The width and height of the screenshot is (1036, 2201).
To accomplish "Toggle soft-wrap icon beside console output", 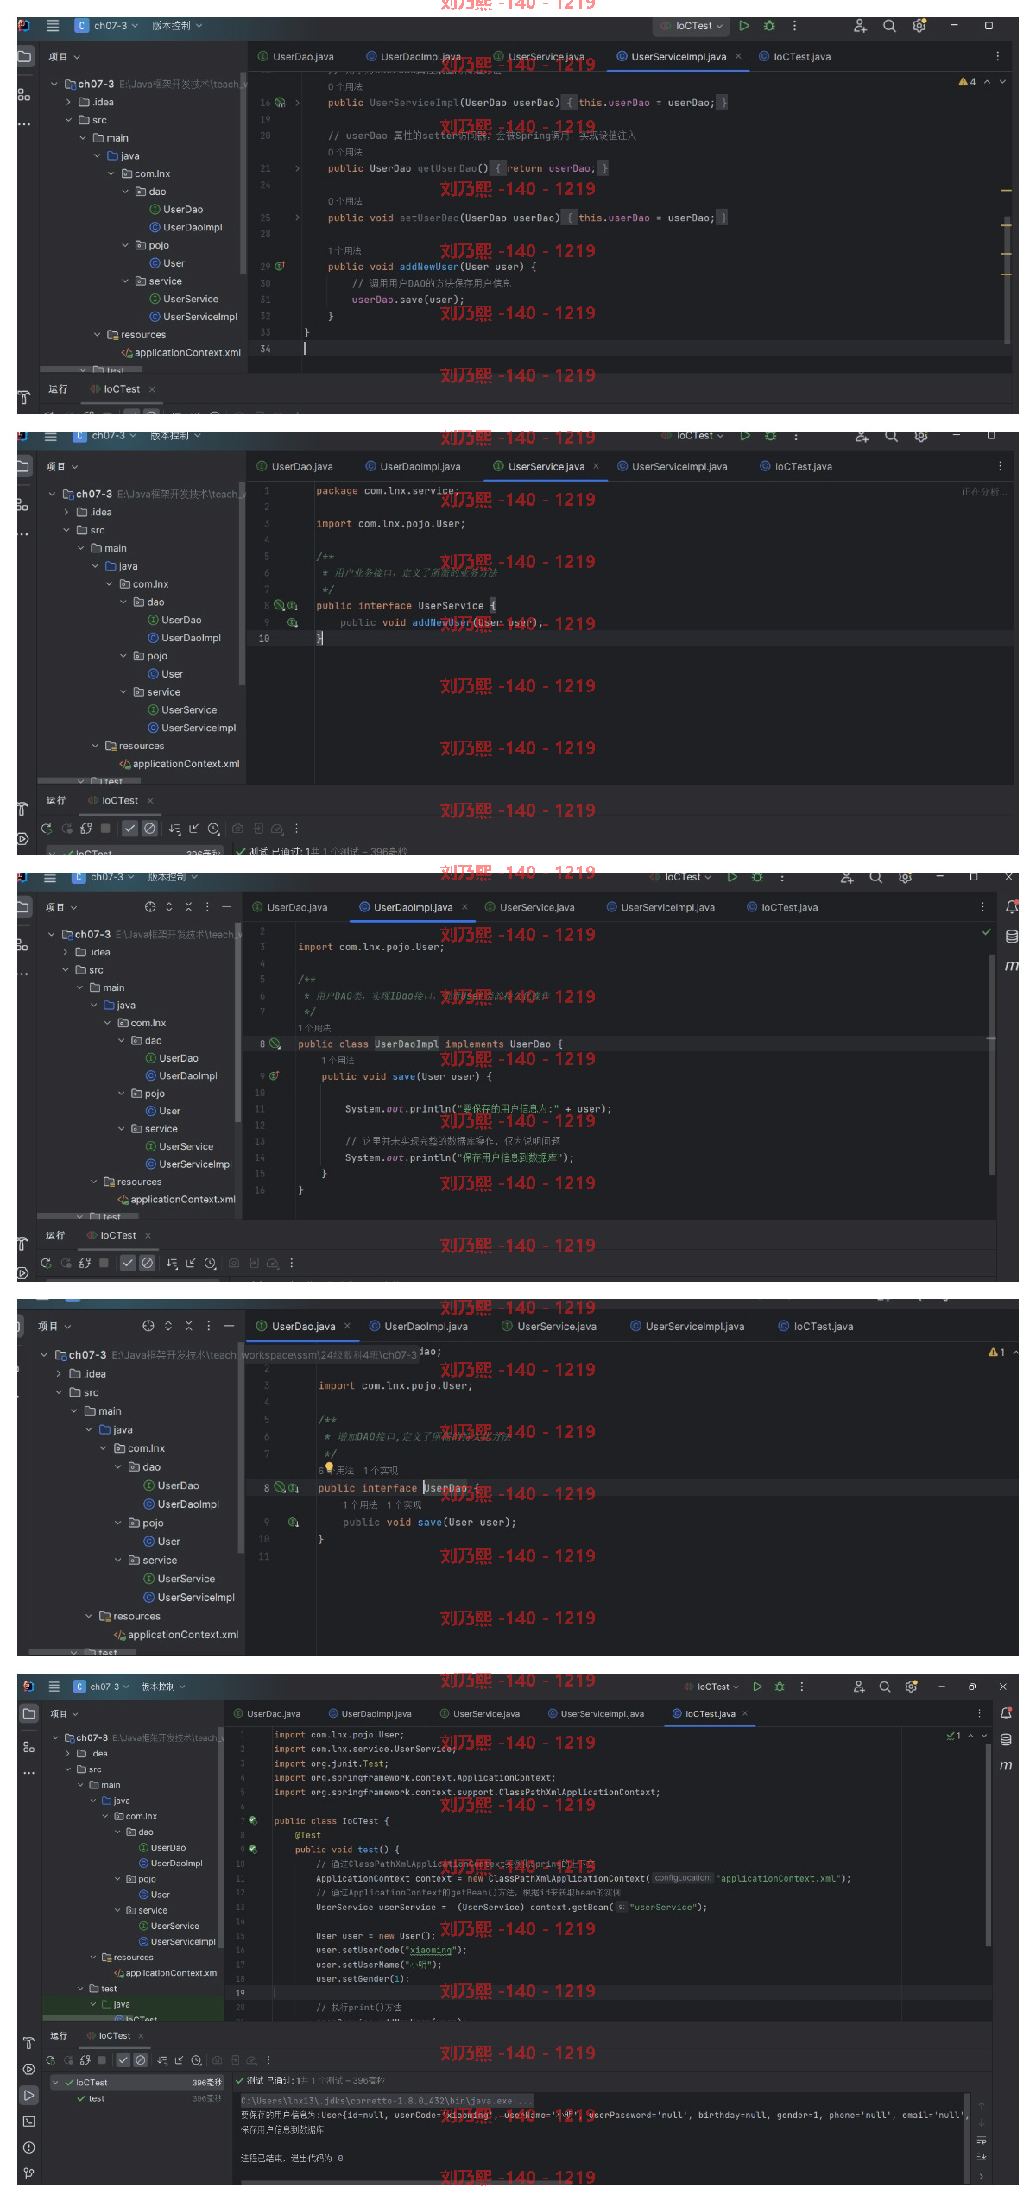I will 982,2141.
